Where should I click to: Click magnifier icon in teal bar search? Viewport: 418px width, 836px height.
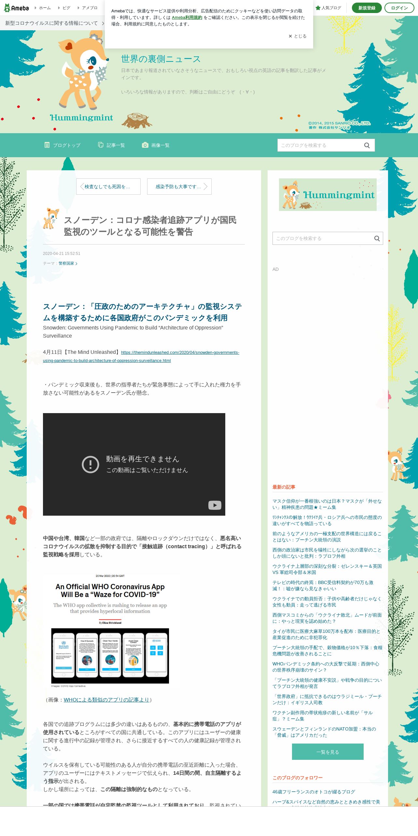[367, 145]
